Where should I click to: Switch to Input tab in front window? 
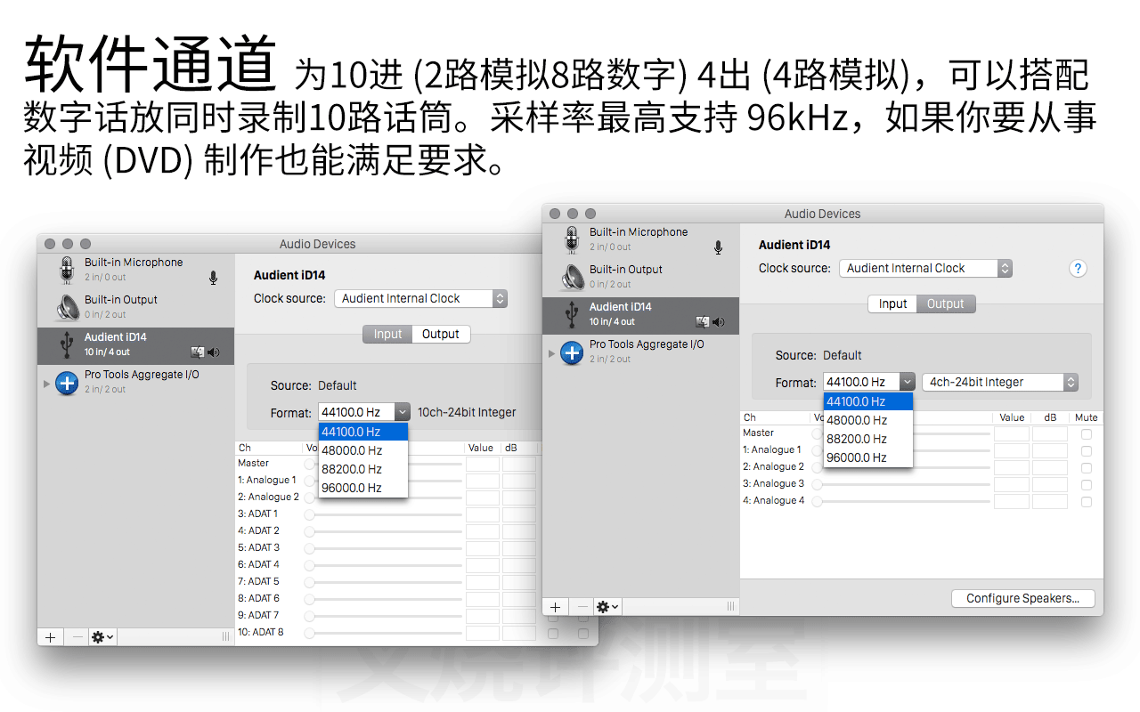(892, 304)
